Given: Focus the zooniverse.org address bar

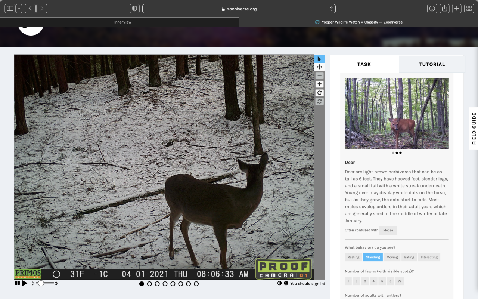Looking at the screenshot, I should click(x=239, y=9).
